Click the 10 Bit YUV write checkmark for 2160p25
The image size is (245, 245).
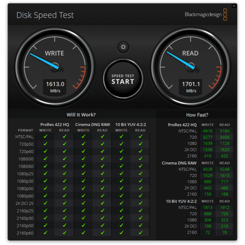point(121,211)
